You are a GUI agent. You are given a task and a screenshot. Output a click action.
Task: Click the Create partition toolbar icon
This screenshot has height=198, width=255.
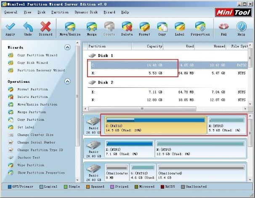click(109, 27)
